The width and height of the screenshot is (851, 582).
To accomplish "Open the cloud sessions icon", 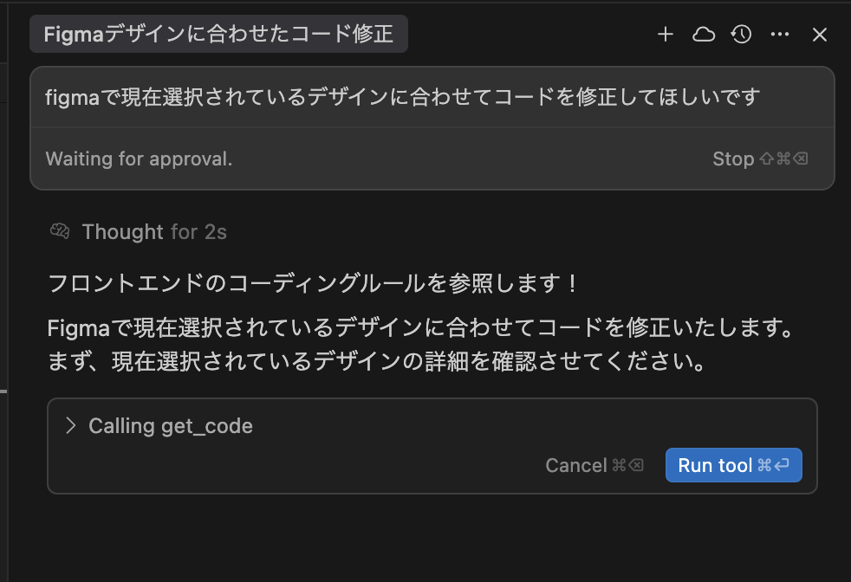I will click(703, 35).
